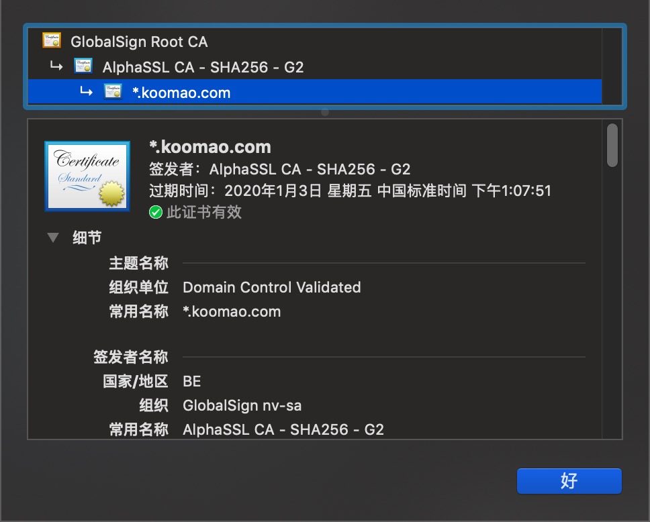Click the 签发者名称 section heading
This screenshot has height=522, width=650.
(x=130, y=357)
